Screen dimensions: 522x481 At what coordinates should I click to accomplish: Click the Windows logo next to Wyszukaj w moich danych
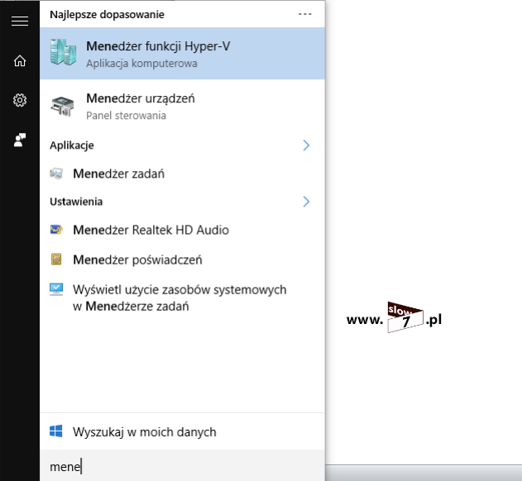tap(56, 431)
